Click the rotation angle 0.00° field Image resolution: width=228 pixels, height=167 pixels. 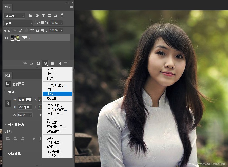click(23, 115)
